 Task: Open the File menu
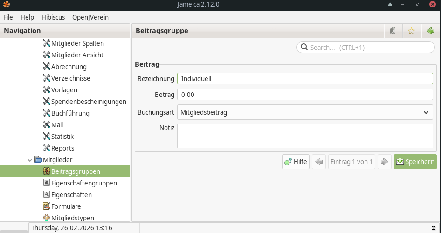pyautogui.click(x=8, y=17)
